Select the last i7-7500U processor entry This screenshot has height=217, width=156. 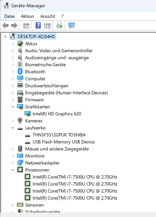(x=75, y=198)
